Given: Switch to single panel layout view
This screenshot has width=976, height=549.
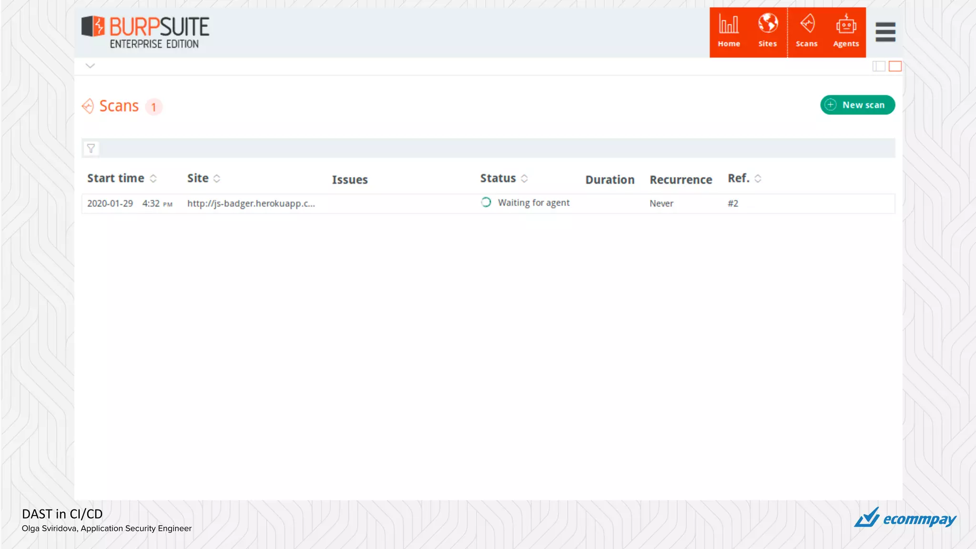Looking at the screenshot, I should click(x=895, y=66).
